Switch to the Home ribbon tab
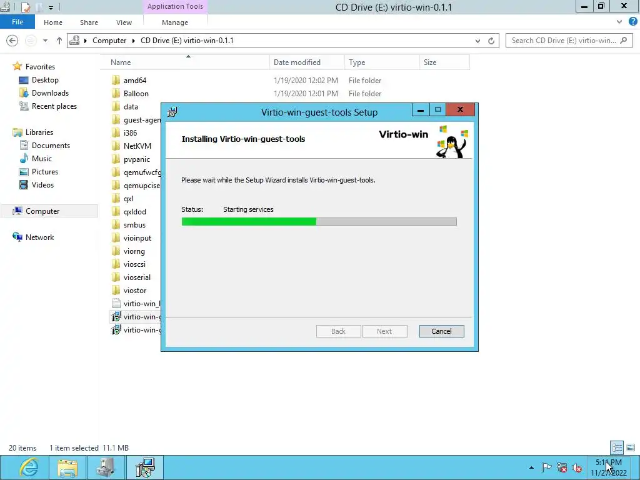 53,22
